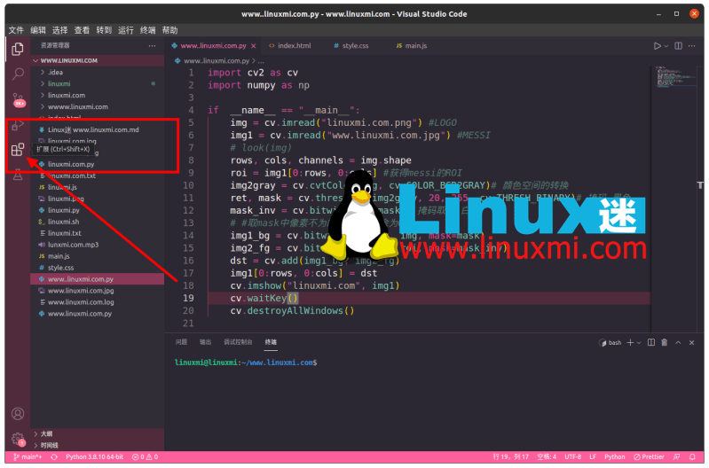Open the Extensions view icon
Viewport: 709px width, 468px height.
[17, 150]
